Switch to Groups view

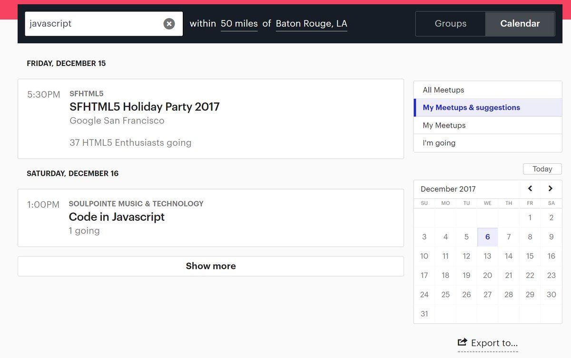(450, 24)
